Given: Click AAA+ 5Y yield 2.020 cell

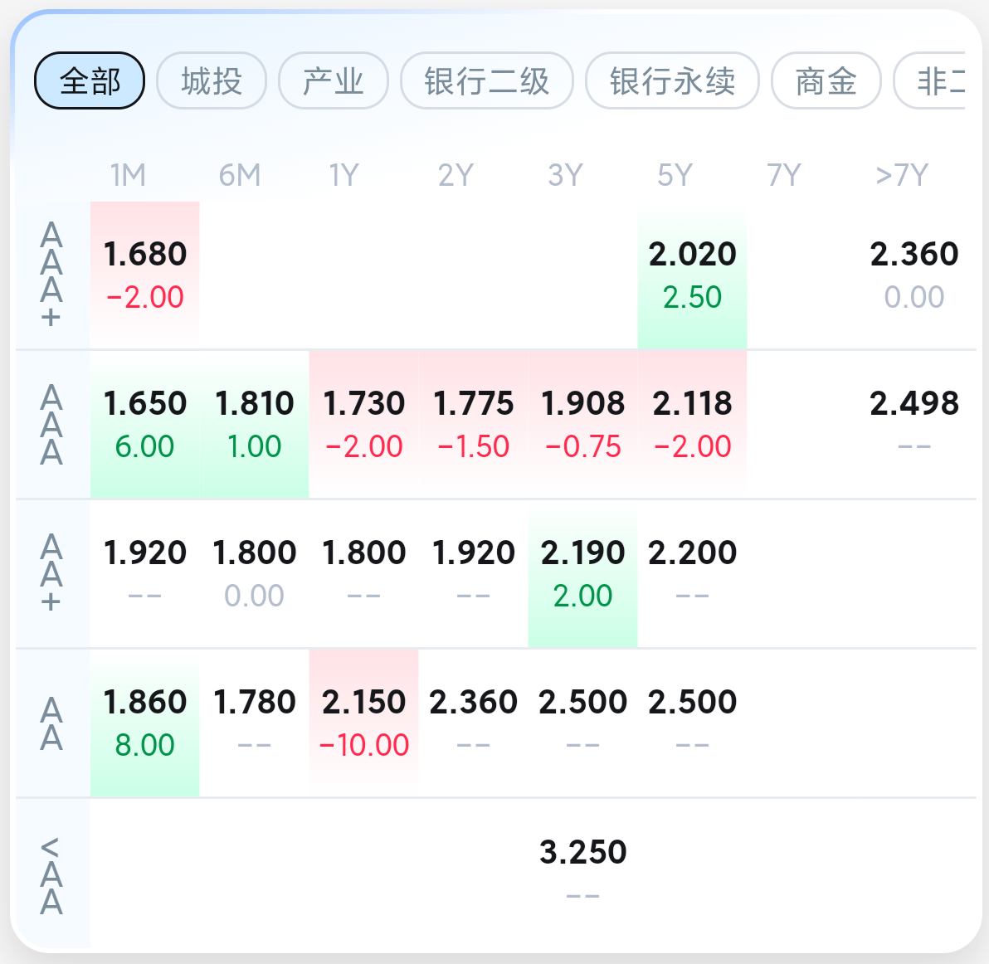Looking at the screenshot, I should (692, 274).
